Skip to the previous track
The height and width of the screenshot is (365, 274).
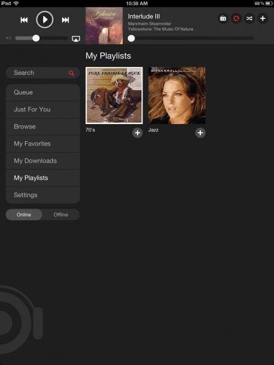24,20
